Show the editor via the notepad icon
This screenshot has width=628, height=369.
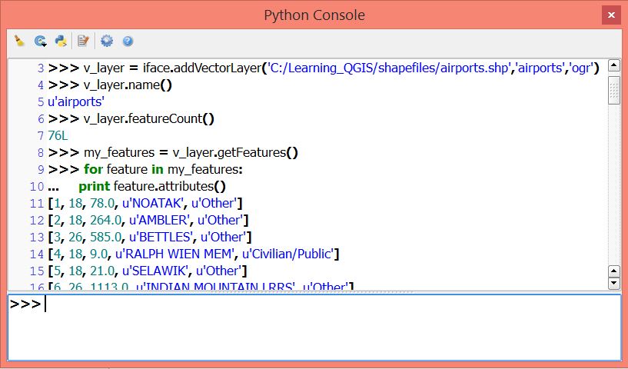click(83, 41)
